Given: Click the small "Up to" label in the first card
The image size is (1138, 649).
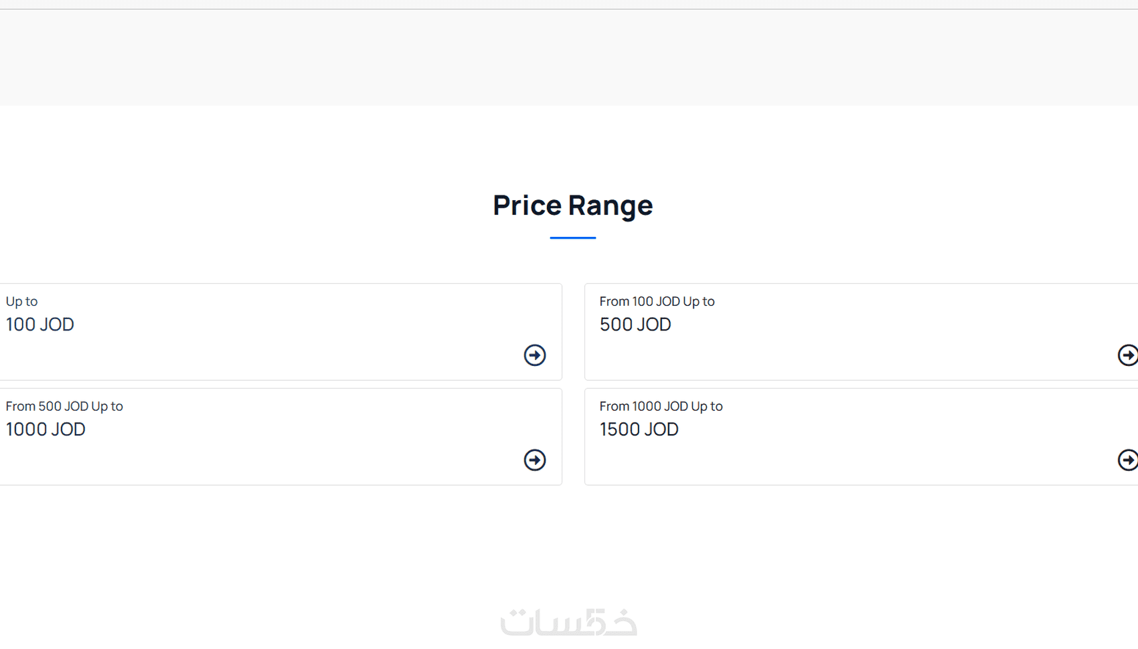Looking at the screenshot, I should click(21, 301).
